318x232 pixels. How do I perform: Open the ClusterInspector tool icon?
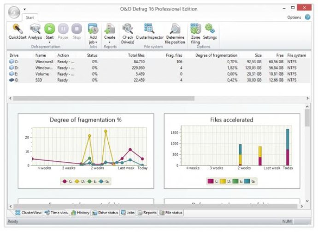(x=149, y=29)
